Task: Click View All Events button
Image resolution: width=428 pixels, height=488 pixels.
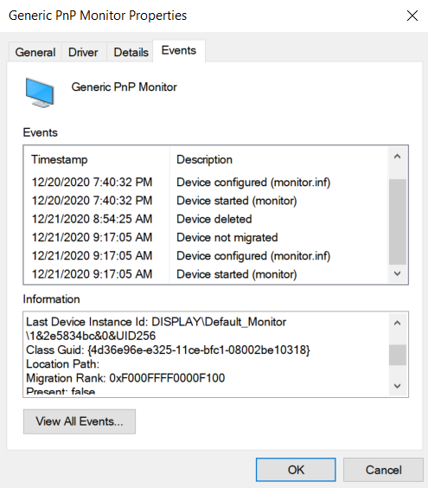Action: point(80,421)
